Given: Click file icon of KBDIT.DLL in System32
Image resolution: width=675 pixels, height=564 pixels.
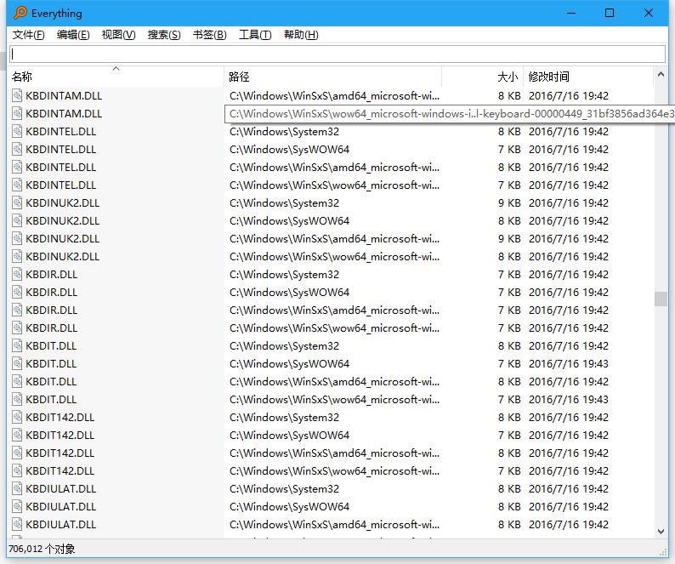Looking at the screenshot, I should point(17,346).
